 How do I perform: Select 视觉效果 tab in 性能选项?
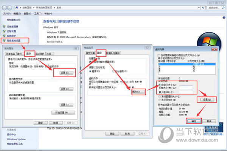tap(90, 53)
